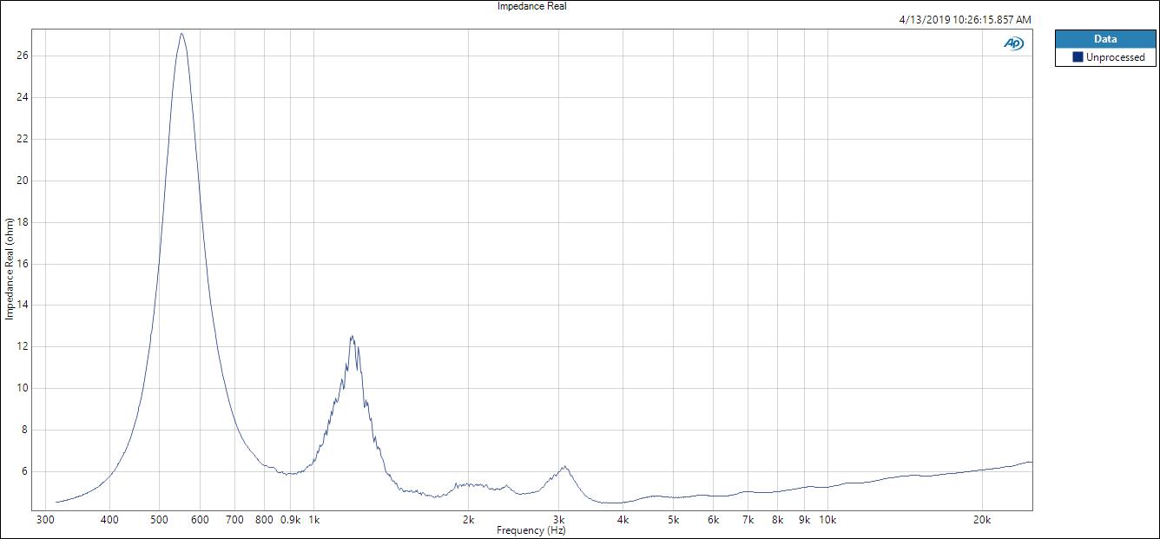Click the 700 frequency tick label
The height and width of the screenshot is (539, 1160).
tap(234, 520)
